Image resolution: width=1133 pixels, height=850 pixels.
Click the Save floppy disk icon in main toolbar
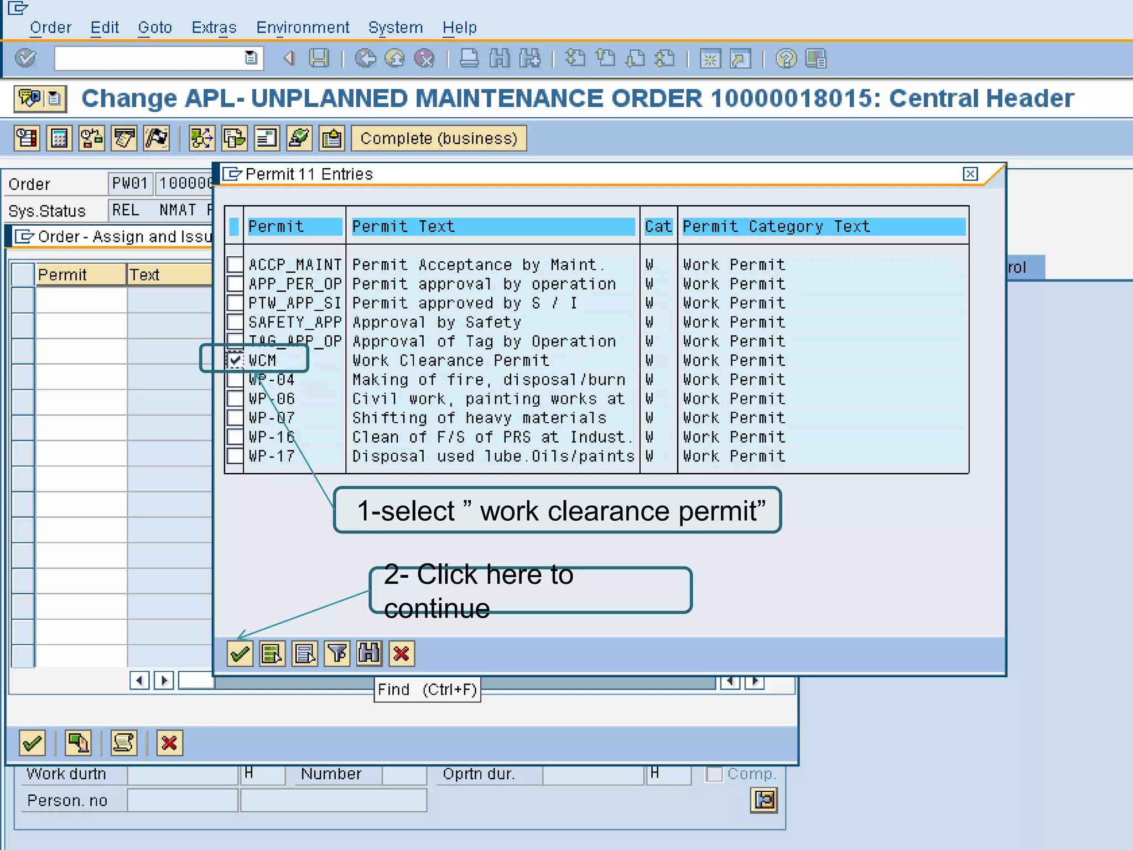click(319, 58)
